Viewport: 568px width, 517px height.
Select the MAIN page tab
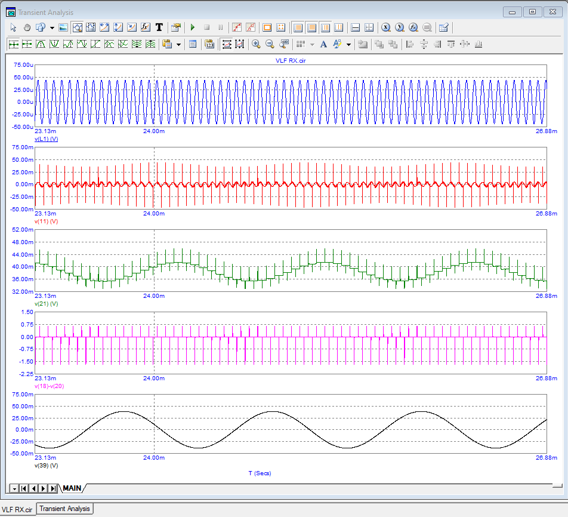(72, 488)
